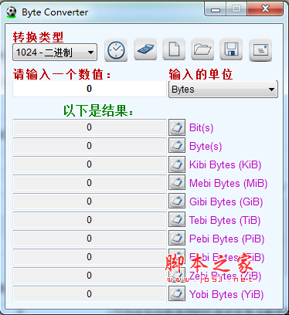Click the 请输入一个数值 label
The width and height of the screenshot is (289, 315).
(x=62, y=75)
